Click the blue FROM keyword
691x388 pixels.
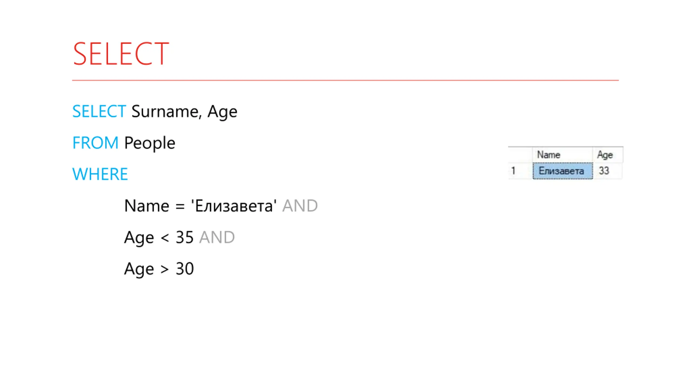95,143
